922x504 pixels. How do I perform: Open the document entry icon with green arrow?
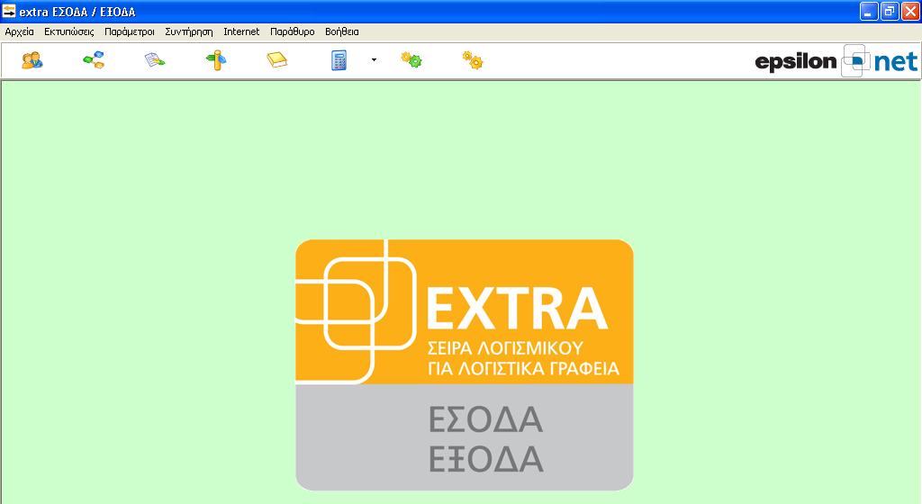click(x=155, y=60)
